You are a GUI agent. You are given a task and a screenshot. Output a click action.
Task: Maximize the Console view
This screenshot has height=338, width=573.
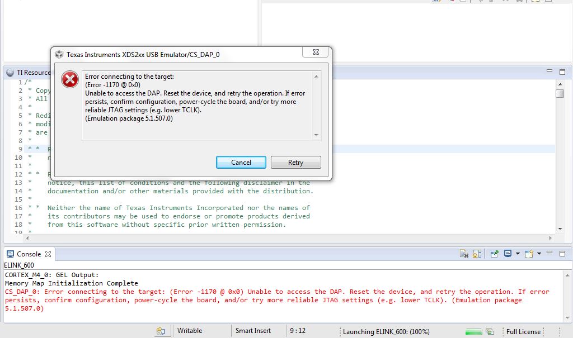(x=562, y=253)
